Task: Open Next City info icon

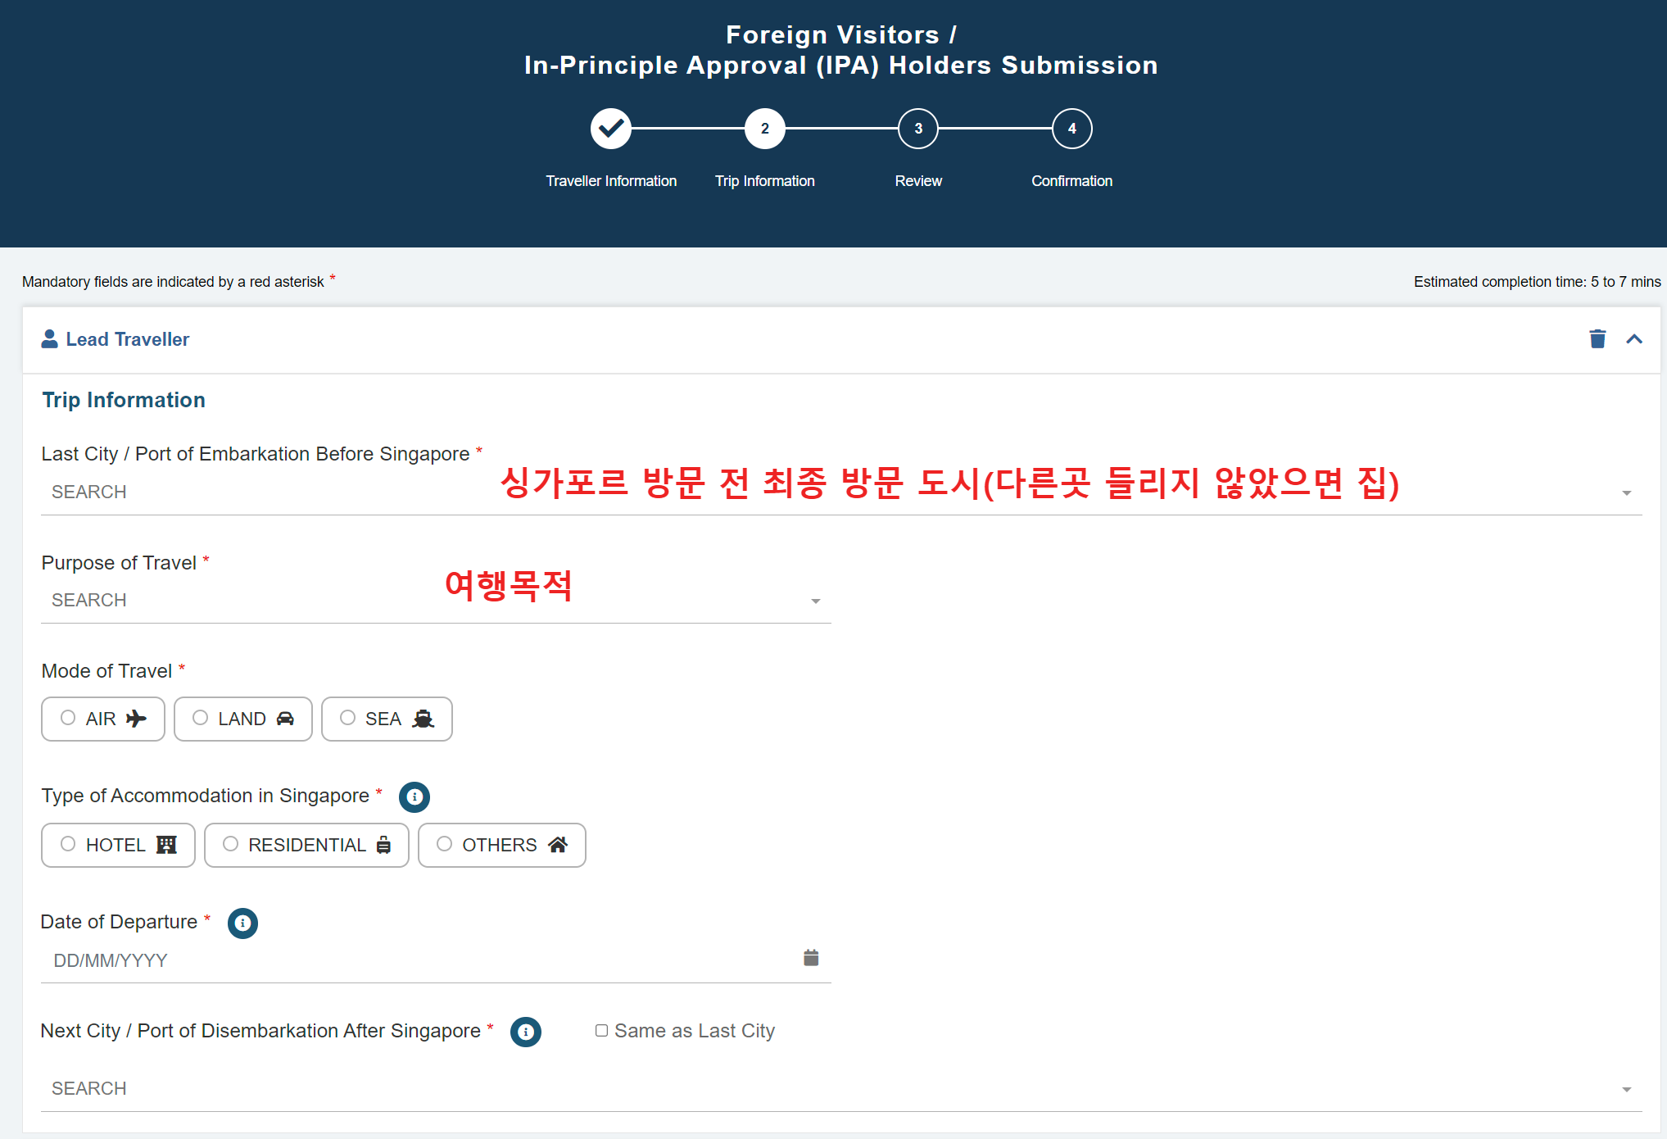Action: (x=526, y=1032)
